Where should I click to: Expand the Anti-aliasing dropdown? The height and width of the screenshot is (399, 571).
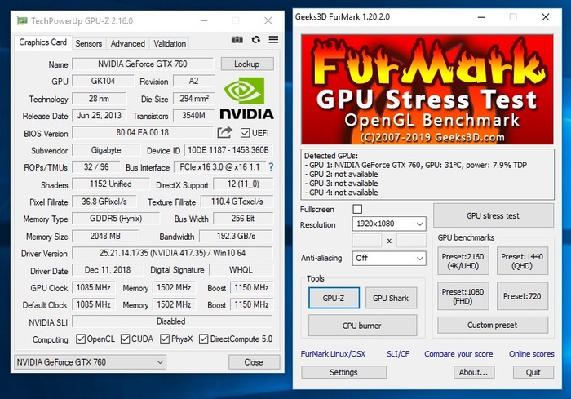point(388,258)
